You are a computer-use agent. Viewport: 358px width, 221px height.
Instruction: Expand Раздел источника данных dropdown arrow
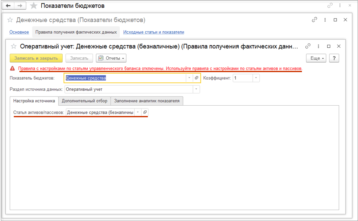[x=196, y=89]
